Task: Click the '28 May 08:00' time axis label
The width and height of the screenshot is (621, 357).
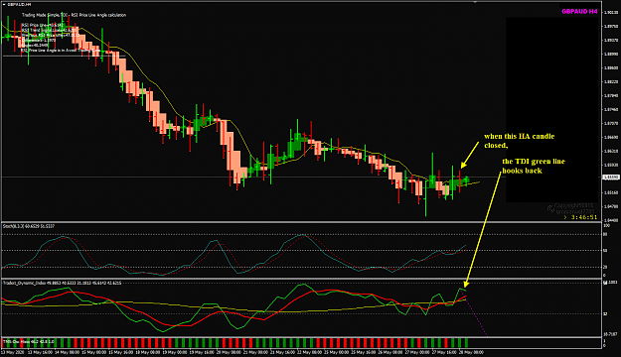Action: click(x=470, y=352)
